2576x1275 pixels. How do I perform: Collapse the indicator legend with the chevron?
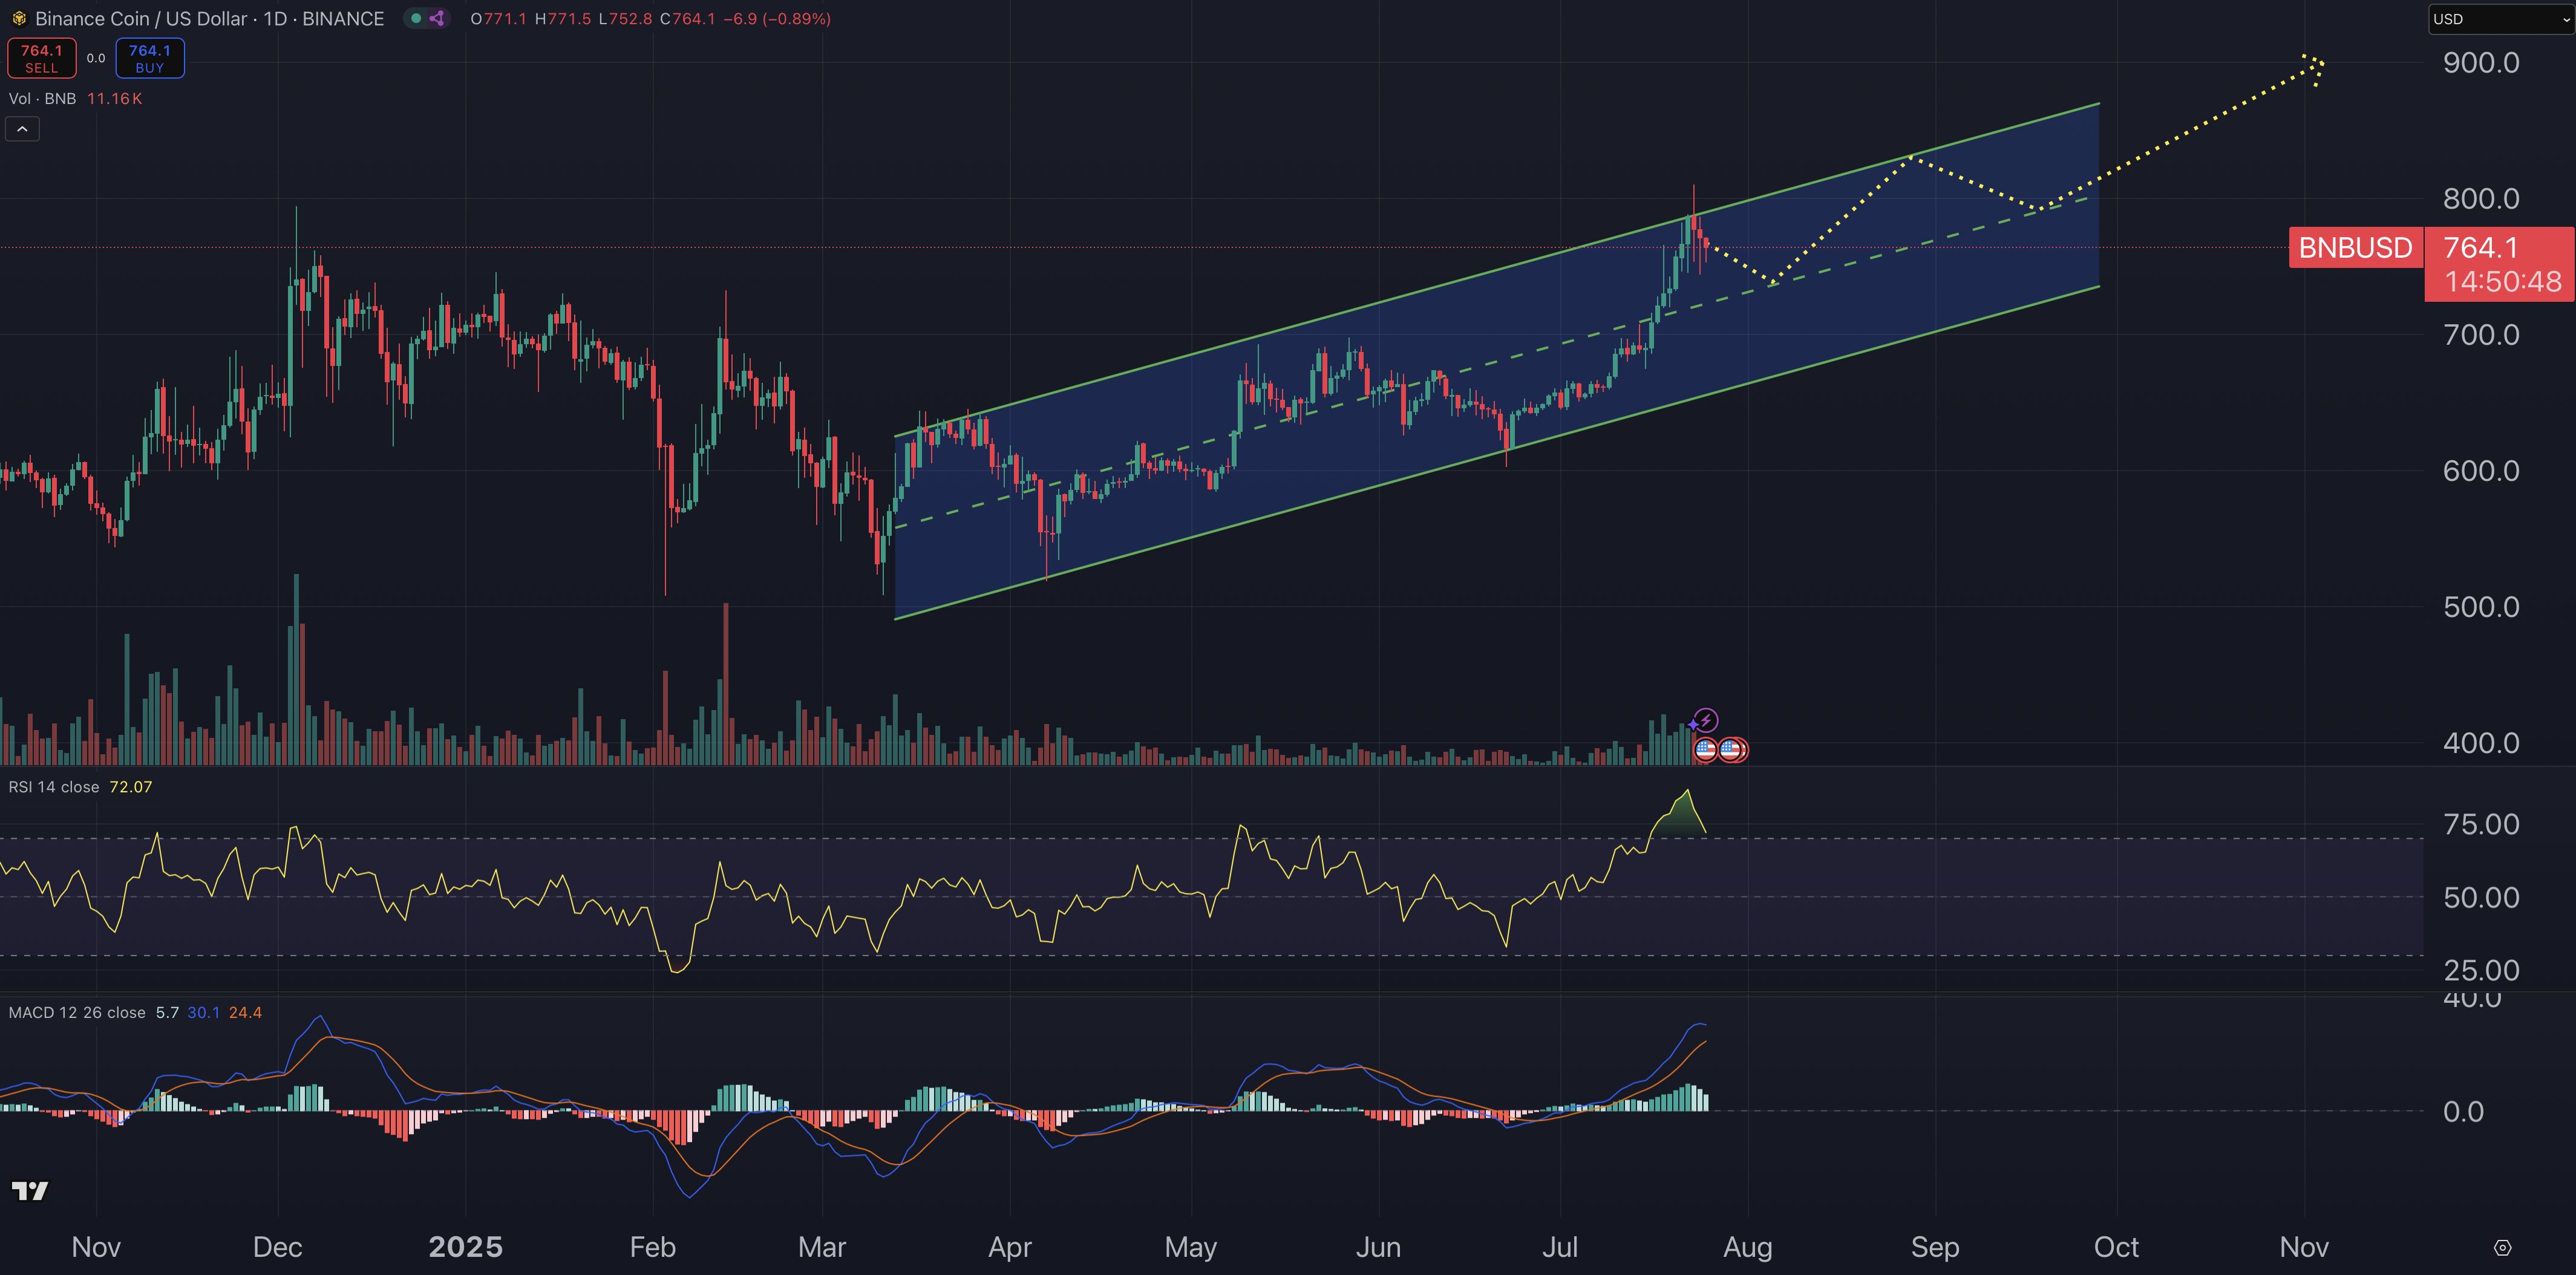click(22, 129)
